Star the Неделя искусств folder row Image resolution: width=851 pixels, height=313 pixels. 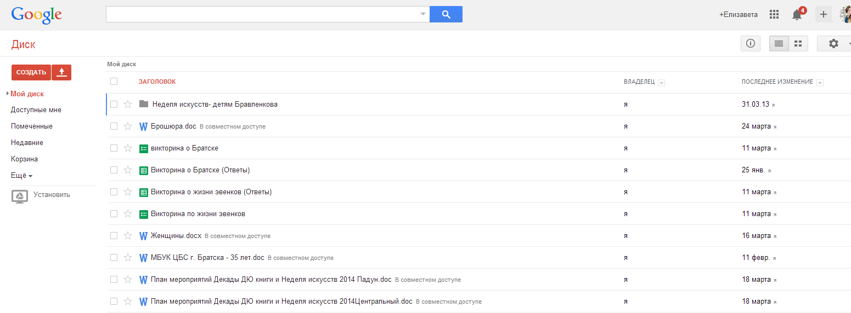pos(128,105)
